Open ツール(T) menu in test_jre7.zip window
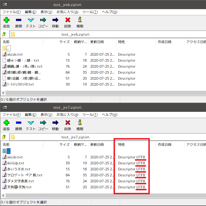 click(90, 115)
